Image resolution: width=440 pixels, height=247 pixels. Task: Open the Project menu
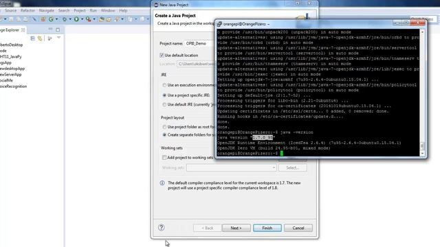(80, 10)
